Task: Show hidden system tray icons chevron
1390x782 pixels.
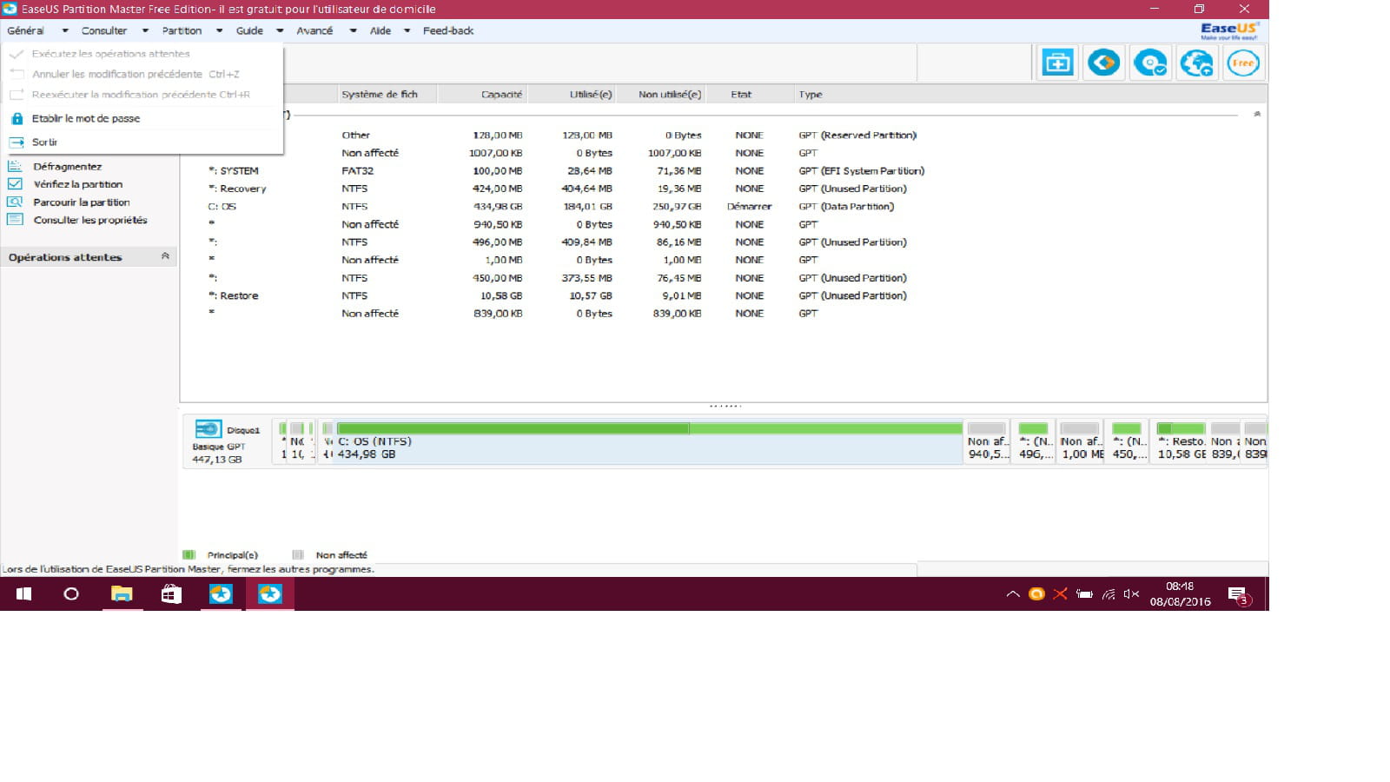Action: tap(1013, 594)
